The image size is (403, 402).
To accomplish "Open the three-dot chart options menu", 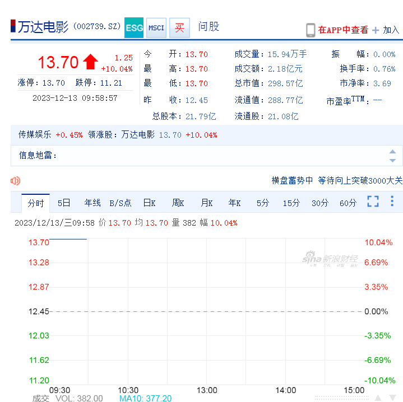I will click(x=392, y=201).
